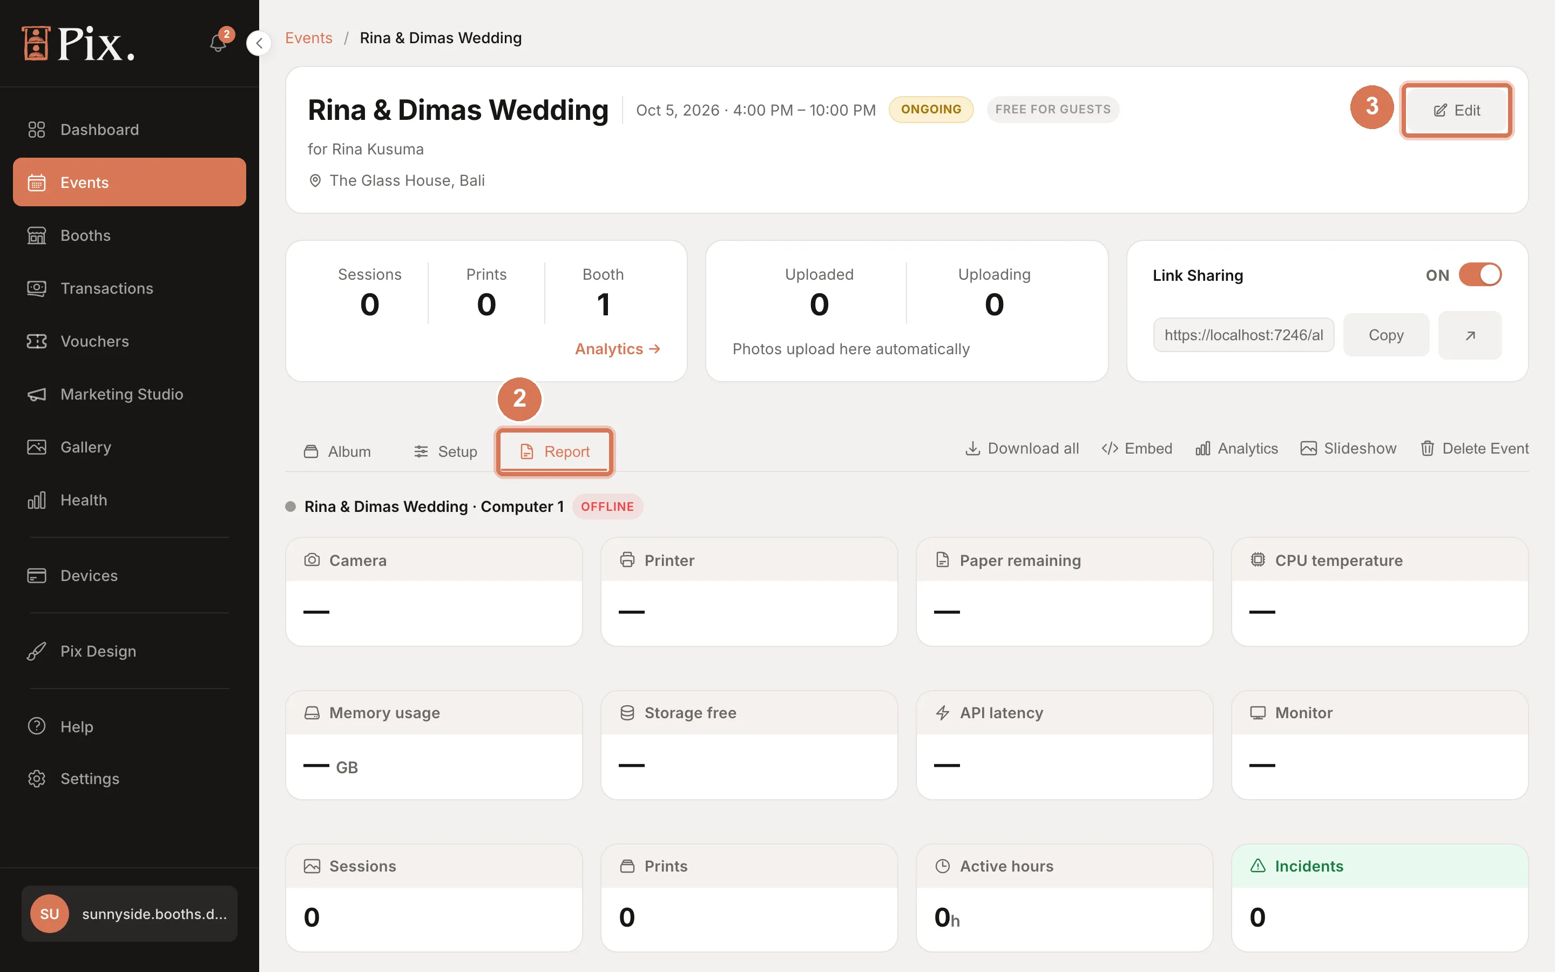
Task: Click the location pin icon beside The Glass House
Action: 315,181
